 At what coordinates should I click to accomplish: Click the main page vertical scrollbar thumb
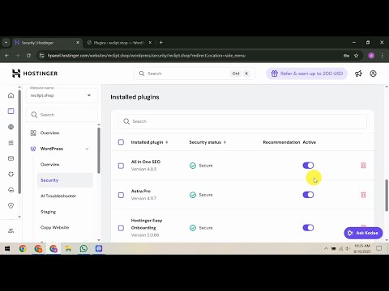[x=387, y=195]
